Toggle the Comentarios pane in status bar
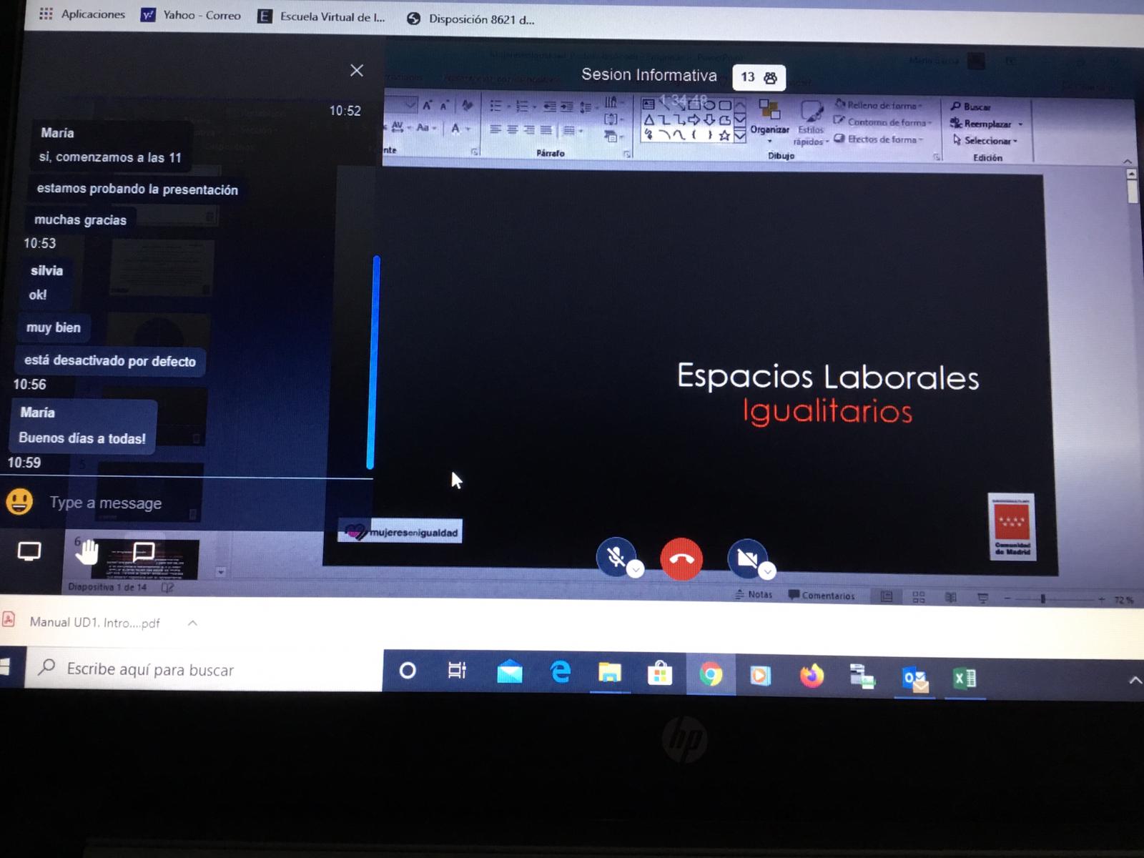The height and width of the screenshot is (858, 1144). [x=822, y=595]
